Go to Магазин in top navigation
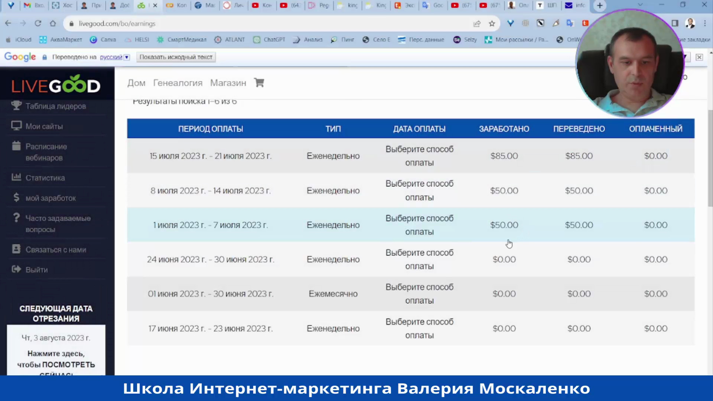The width and height of the screenshot is (713, 401). [228, 83]
